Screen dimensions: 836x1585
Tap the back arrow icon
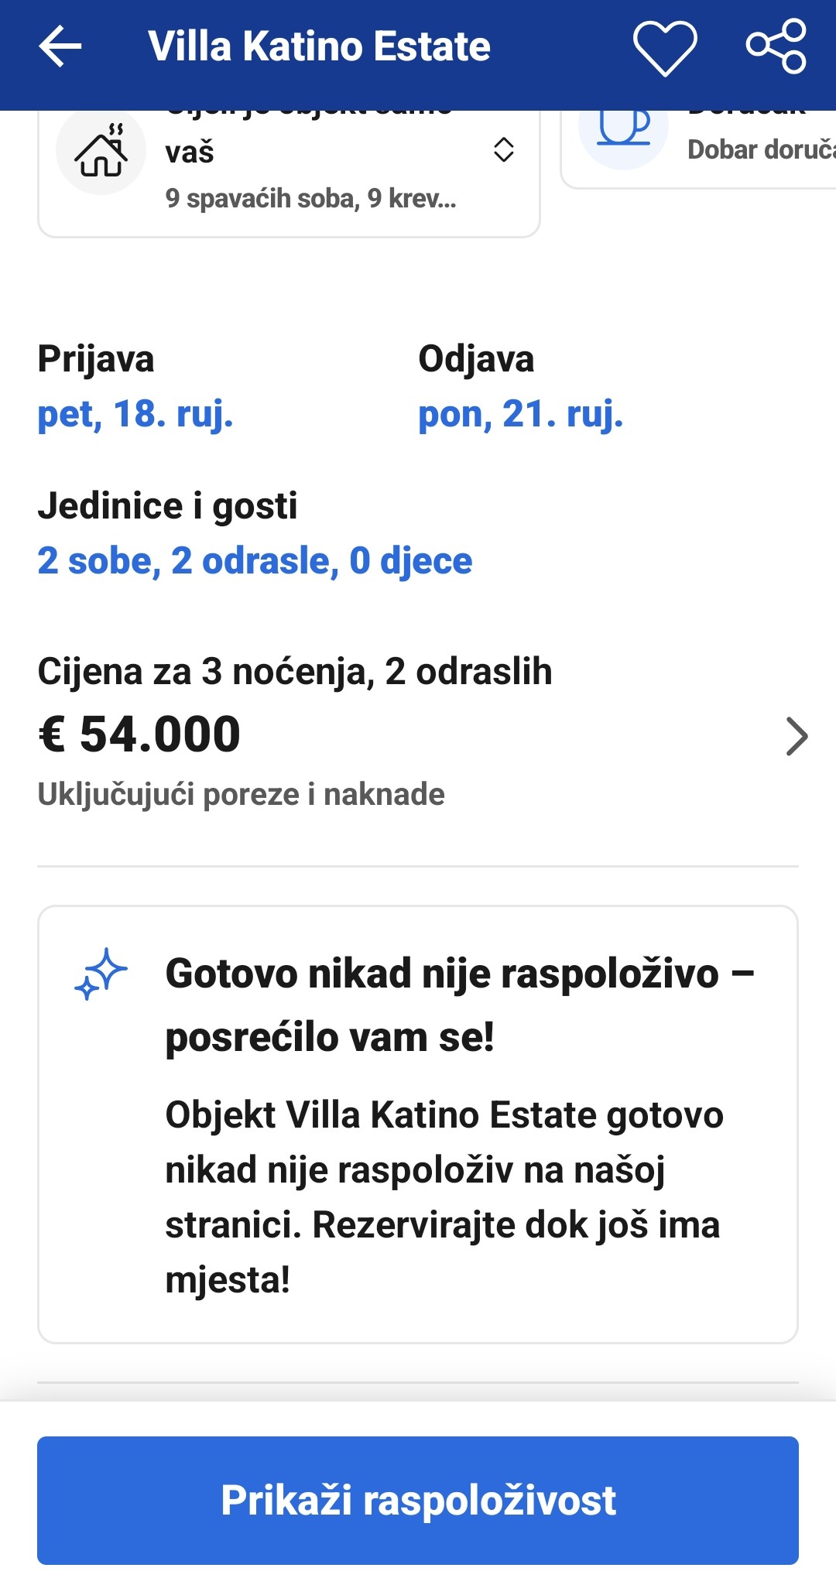60,46
